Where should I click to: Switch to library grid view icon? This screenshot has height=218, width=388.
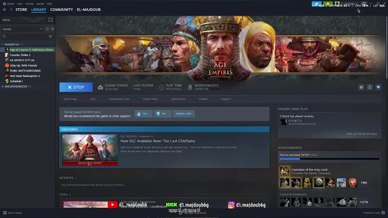[x=50, y=20]
